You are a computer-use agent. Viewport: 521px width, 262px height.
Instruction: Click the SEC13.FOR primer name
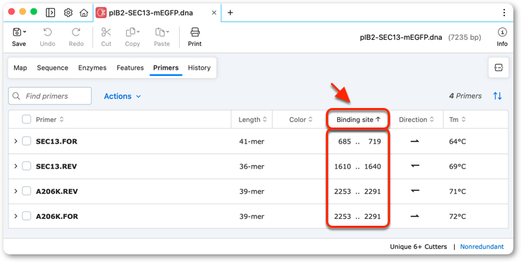(x=56, y=141)
